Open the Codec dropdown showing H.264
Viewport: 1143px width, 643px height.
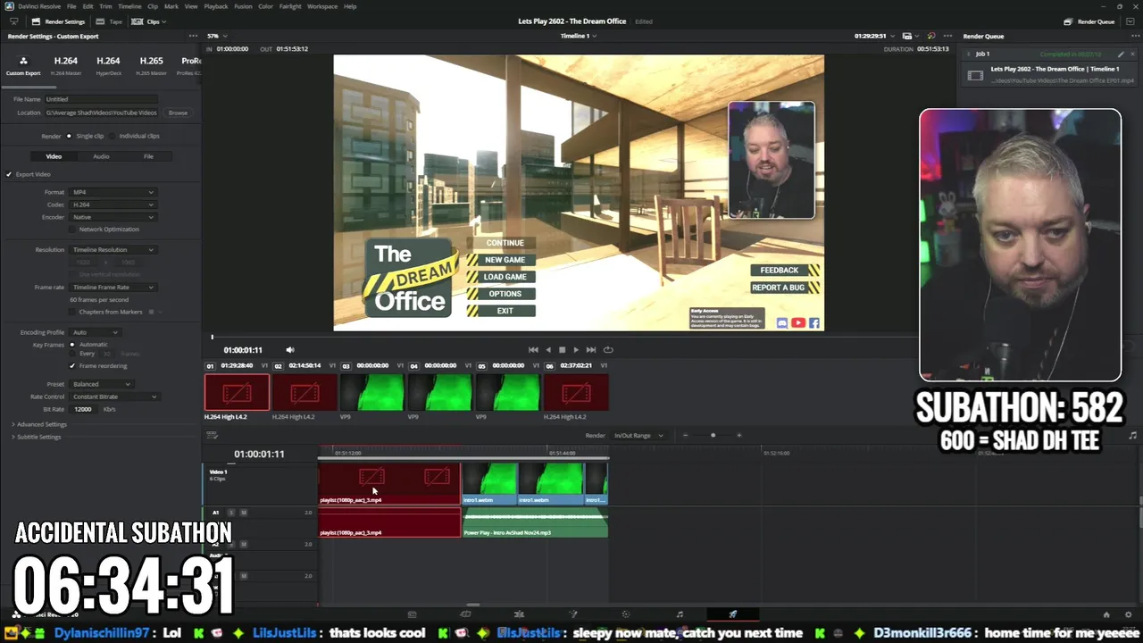(x=113, y=205)
